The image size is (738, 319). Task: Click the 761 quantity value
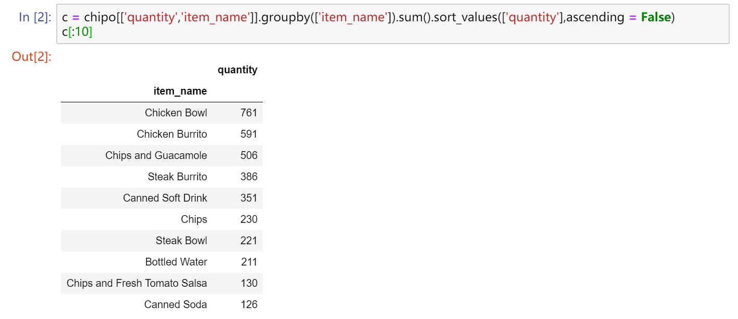click(249, 113)
